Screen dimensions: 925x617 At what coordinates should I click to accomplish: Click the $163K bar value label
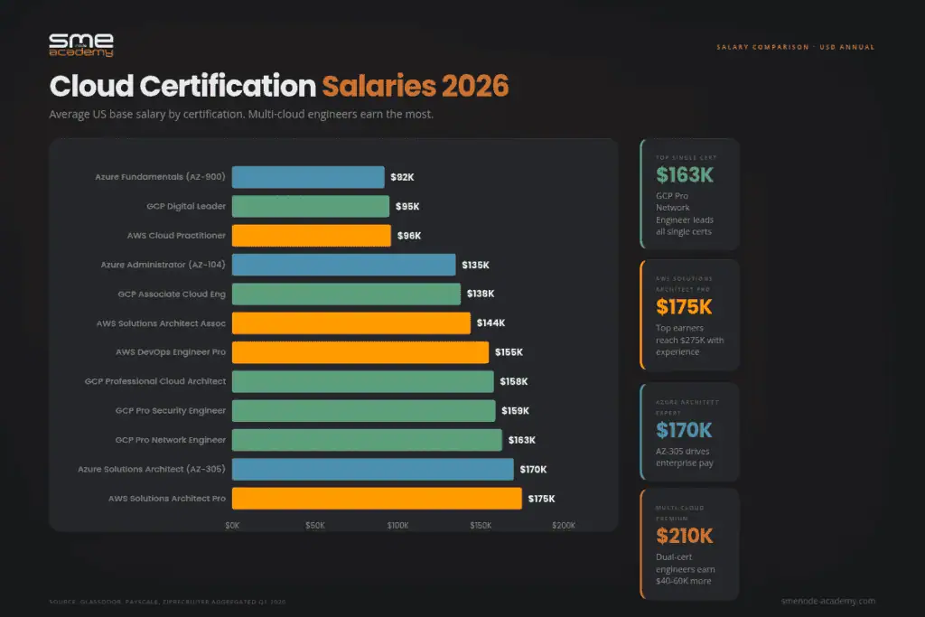(x=522, y=440)
